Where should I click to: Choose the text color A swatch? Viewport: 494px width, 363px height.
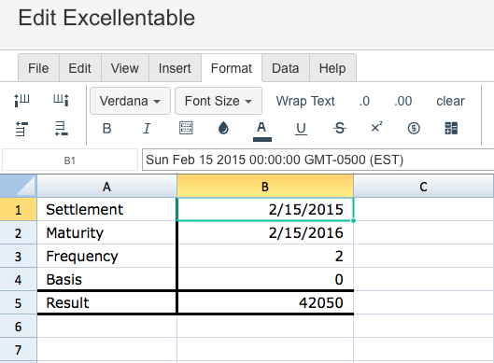coord(262,131)
